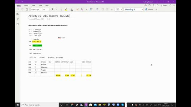
Task: Expand more font formatting options
Action: (87, 9)
